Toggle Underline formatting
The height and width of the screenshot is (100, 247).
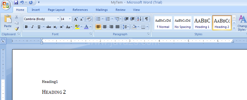coord(39,27)
